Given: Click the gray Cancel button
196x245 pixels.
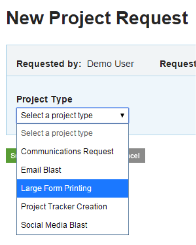Looking at the screenshot, I should click(137, 155).
